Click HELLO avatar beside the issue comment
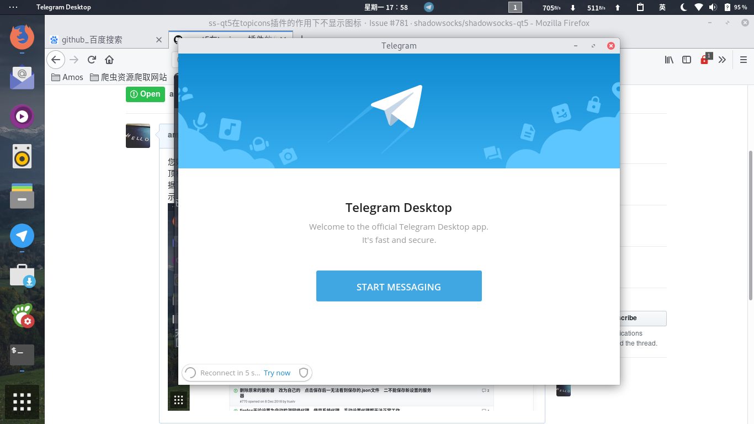754x424 pixels. point(138,136)
